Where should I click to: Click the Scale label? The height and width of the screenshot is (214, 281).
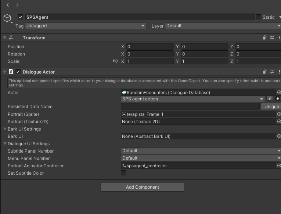tap(14, 61)
